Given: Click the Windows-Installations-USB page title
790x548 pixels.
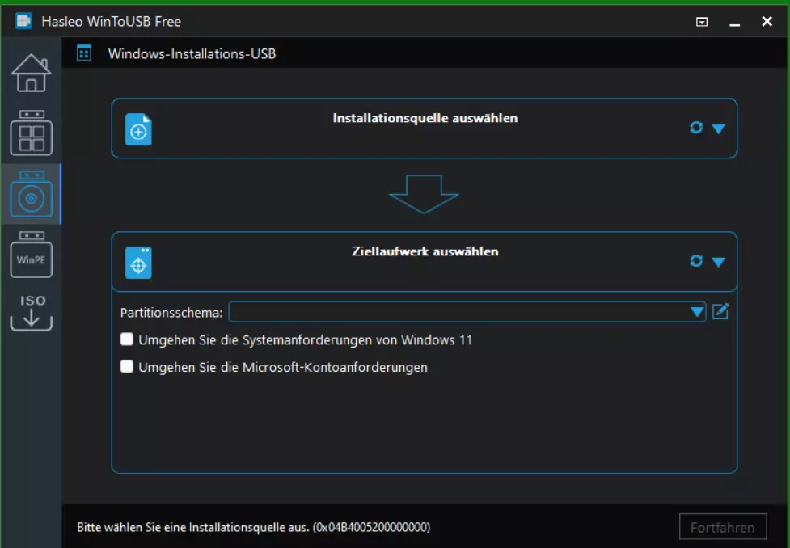Looking at the screenshot, I should click(x=192, y=53).
